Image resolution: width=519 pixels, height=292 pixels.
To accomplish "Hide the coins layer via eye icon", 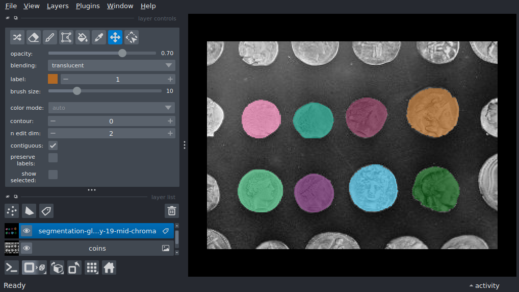I will pyautogui.click(x=27, y=248).
